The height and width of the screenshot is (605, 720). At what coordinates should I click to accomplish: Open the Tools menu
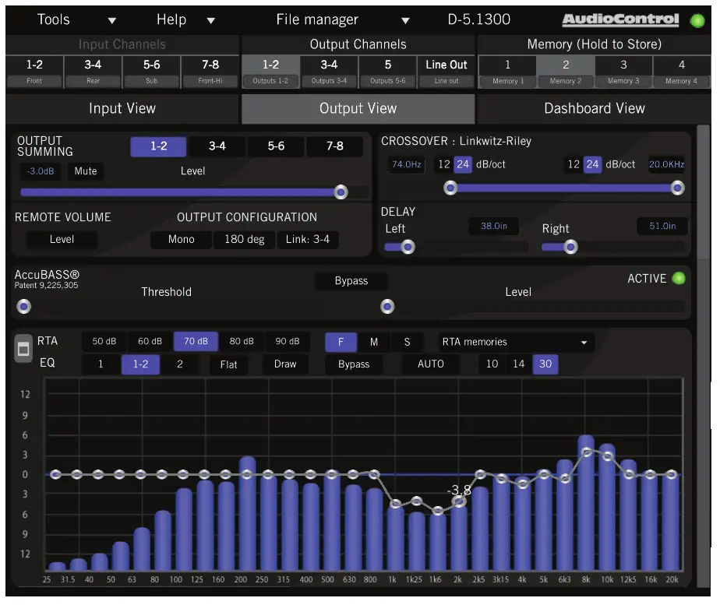54,19
